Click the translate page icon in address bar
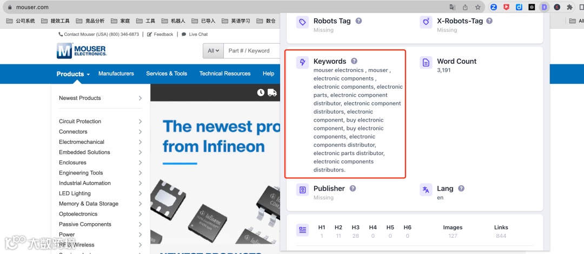 pyautogui.click(x=452, y=7)
